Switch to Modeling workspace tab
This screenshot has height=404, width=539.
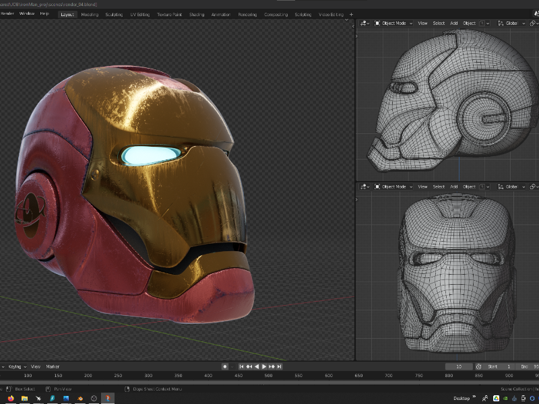(90, 14)
